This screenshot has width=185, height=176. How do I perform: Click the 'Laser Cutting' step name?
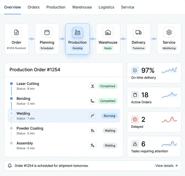click(x=28, y=84)
